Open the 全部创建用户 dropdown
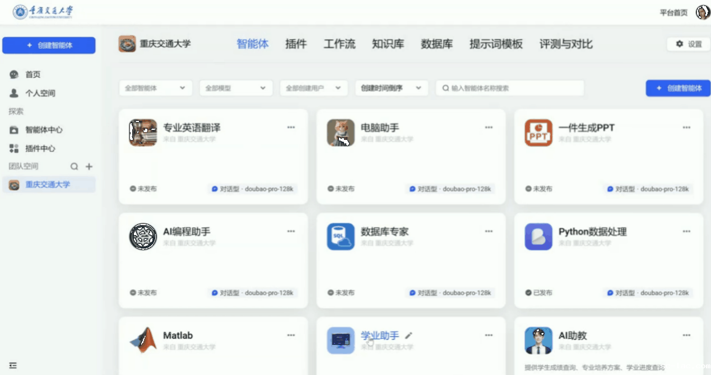 (314, 88)
